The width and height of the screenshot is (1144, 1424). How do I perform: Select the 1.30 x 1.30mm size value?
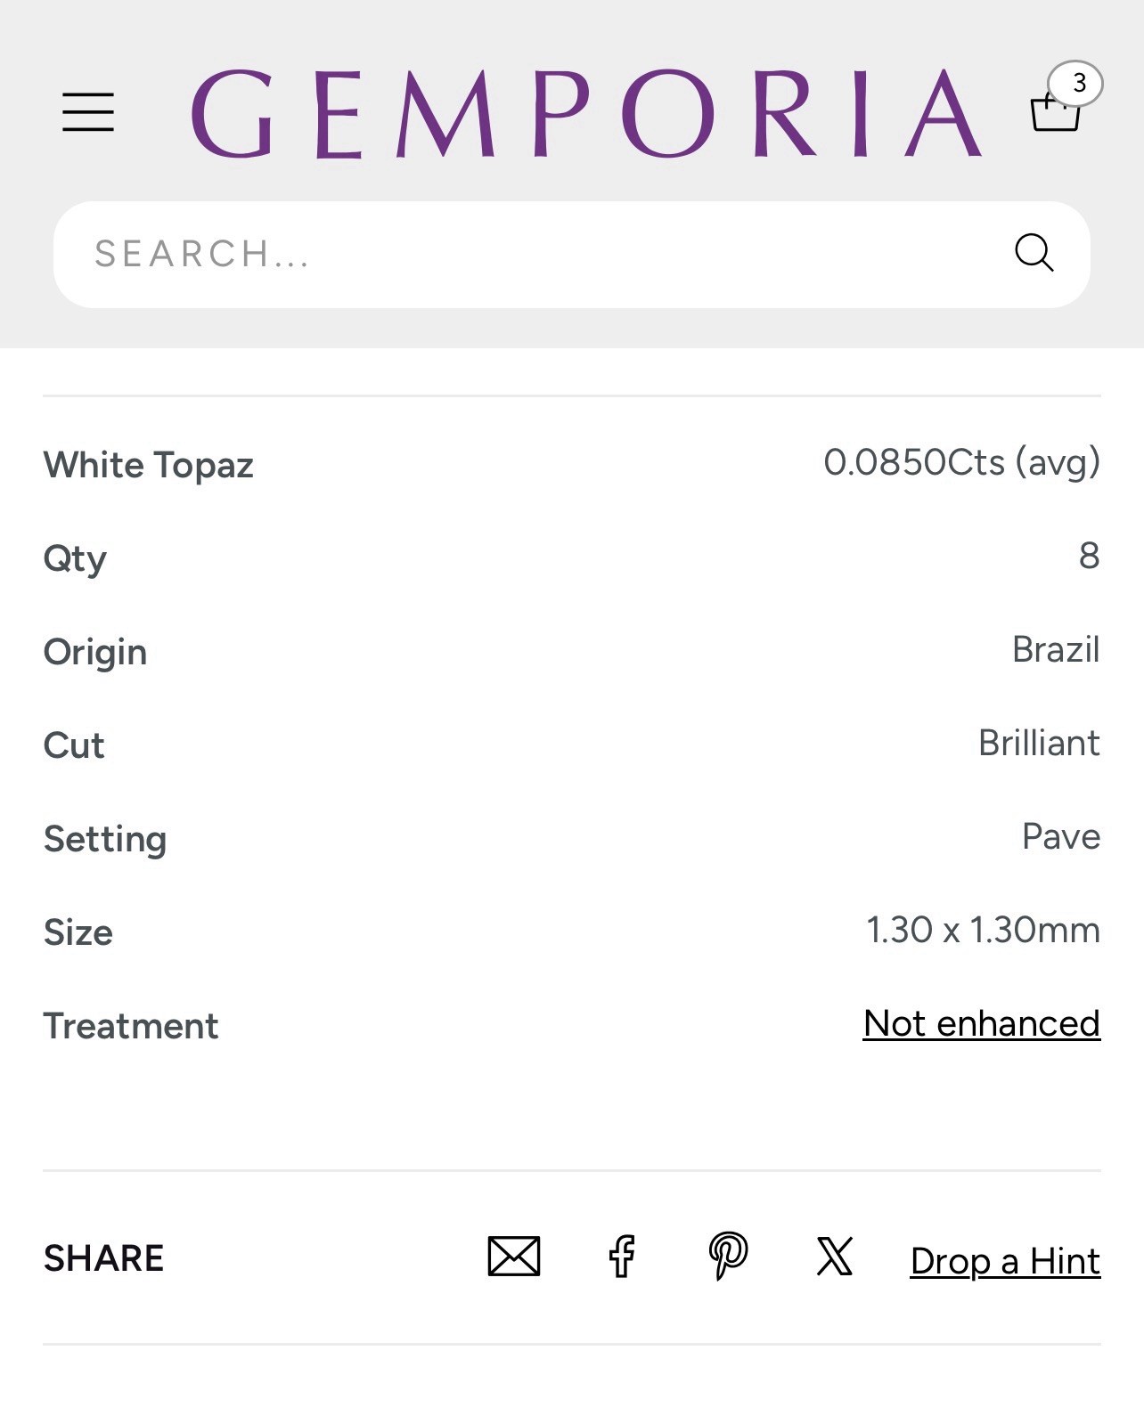click(x=984, y=930)
